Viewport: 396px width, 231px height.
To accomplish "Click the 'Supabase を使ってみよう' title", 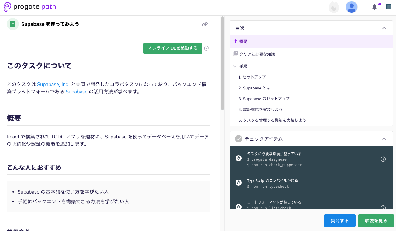I will click(50, 24).
